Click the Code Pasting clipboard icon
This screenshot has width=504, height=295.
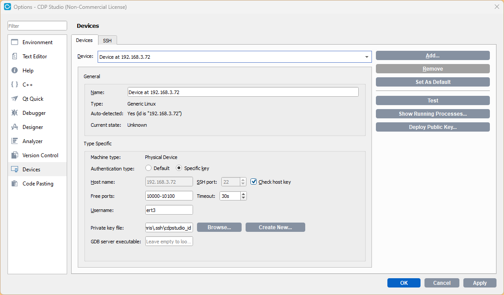tap(15, 183)
